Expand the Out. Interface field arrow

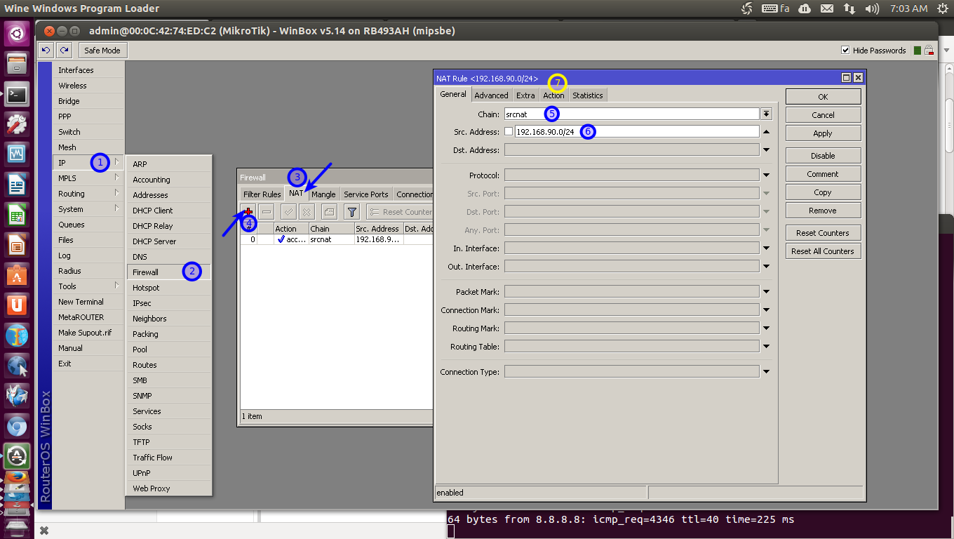(767, 267)
